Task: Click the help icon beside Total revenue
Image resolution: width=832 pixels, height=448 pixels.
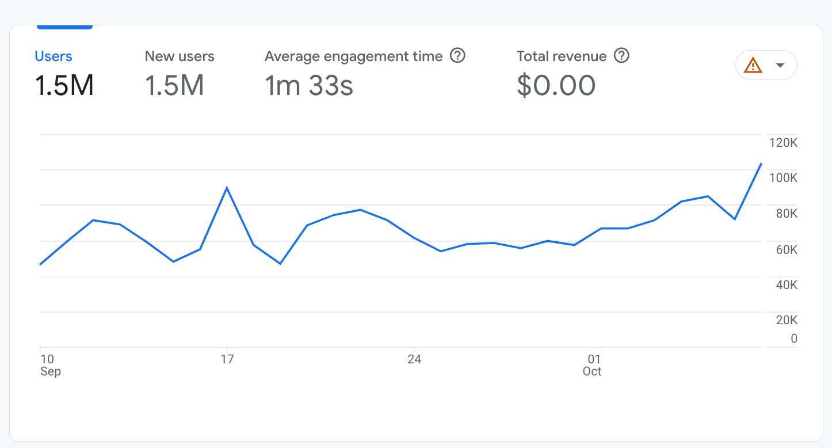Action: coord(621,56)
